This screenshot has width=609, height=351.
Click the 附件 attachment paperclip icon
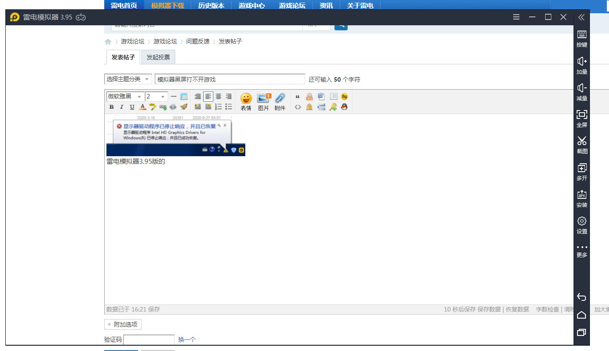[x=280, y=99]
